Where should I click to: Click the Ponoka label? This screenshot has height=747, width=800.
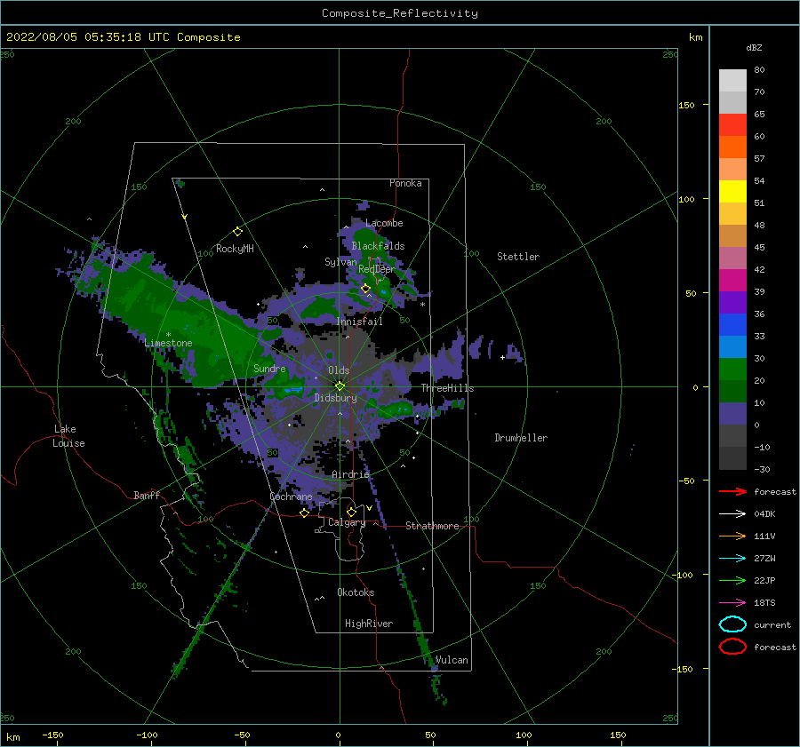pyautogui.click(x=405, y=183)
